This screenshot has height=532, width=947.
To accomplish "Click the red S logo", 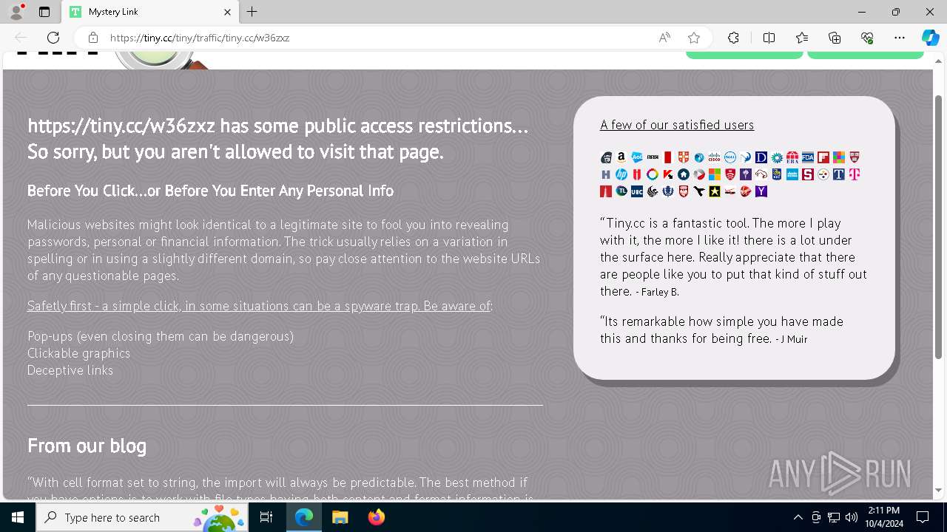I will point(808,174).
